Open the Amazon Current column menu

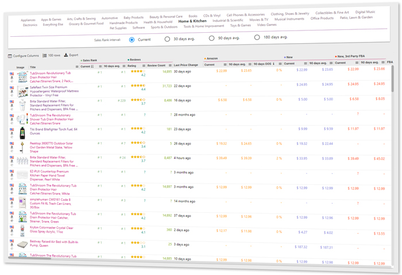(x=225, y=64)
